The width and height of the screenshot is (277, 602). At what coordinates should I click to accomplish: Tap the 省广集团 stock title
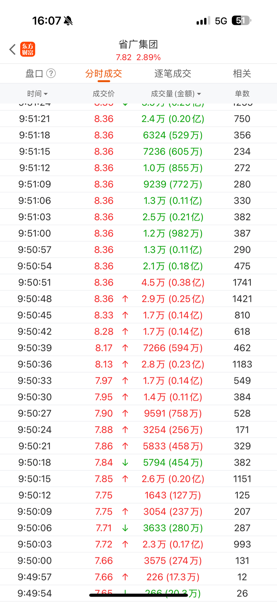(x=138, y=44)
